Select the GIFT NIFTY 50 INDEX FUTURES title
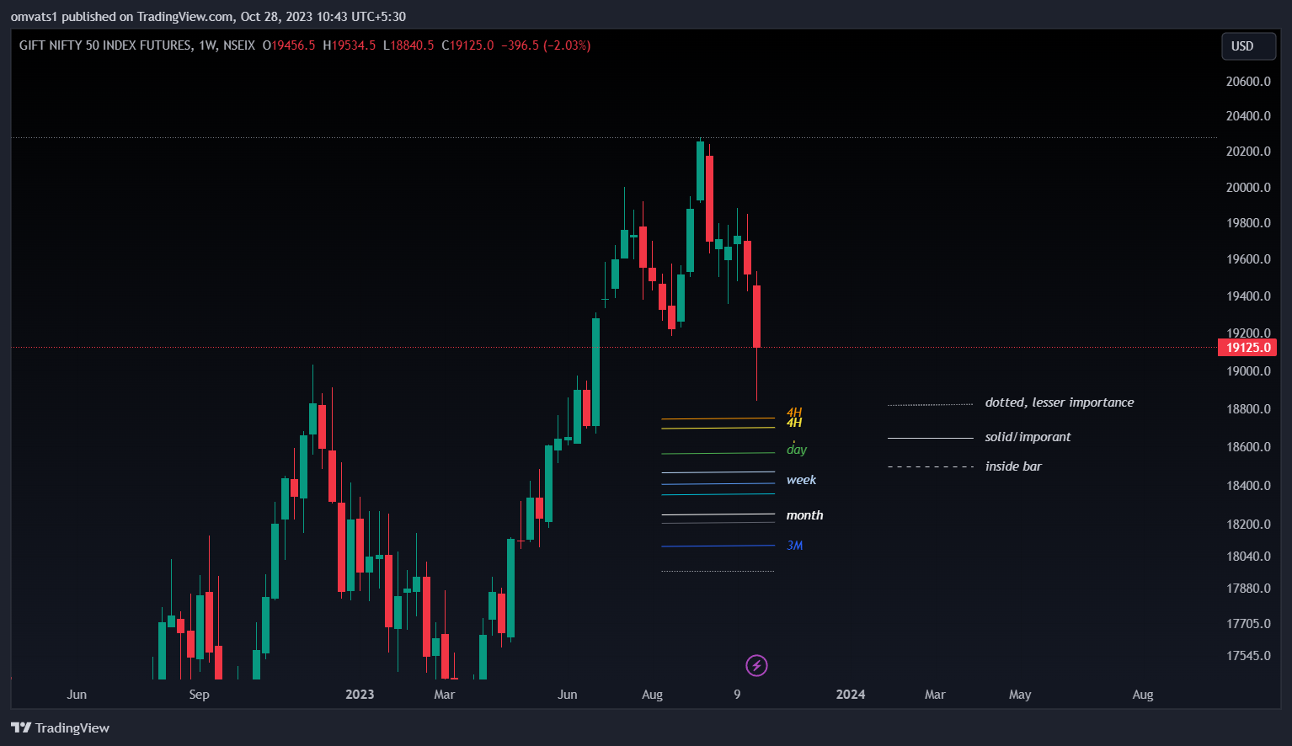 105,45
